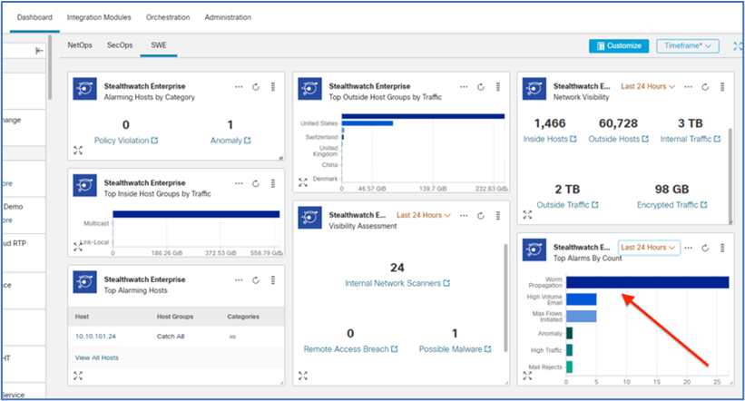
Task: Open ellipsis menu on Top Outside Host Groups
Action: (x=464, y=87)
